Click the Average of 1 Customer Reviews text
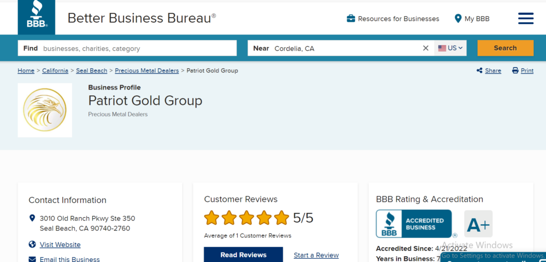 (x=247, y=235)
